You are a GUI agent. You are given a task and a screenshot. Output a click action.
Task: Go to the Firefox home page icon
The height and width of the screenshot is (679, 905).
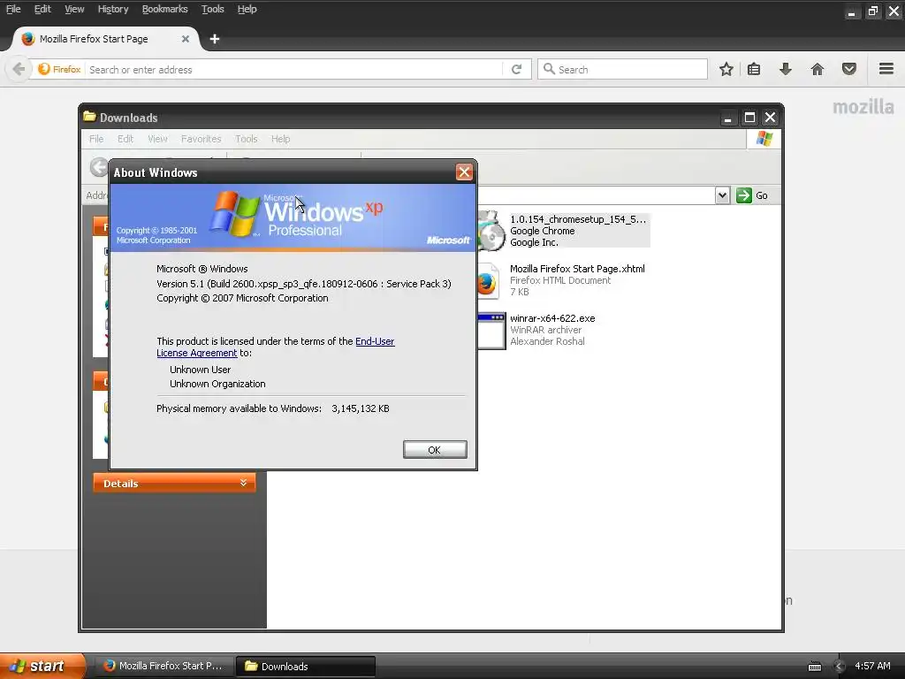pyautogui.click(x=818, y=69)
